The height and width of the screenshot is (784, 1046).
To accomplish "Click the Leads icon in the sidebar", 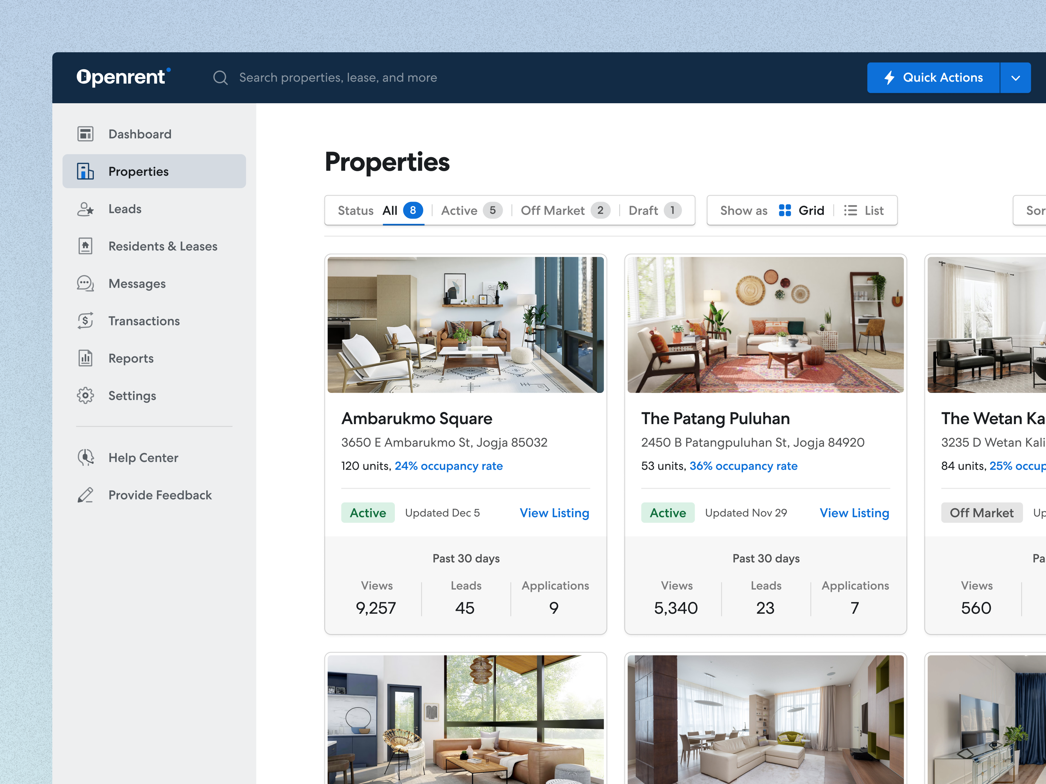I will pos(86,209).
